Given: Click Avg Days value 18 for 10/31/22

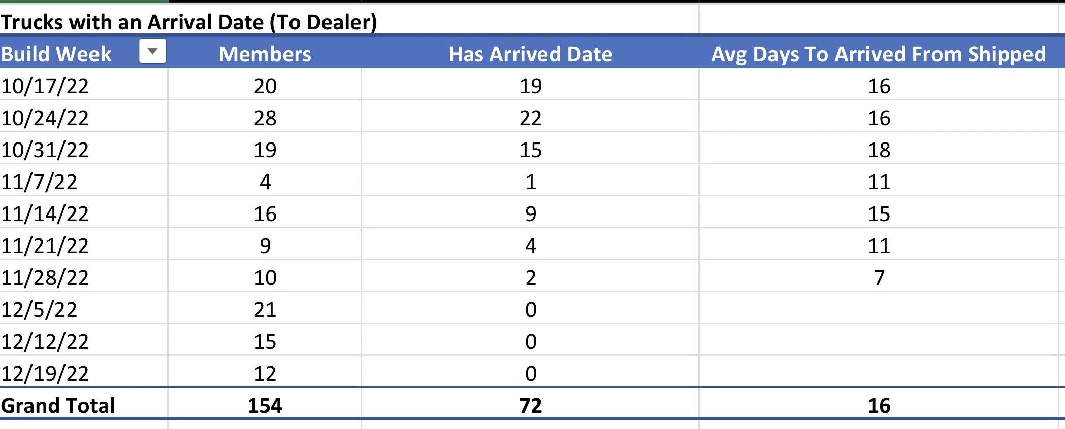Looking at the screenshot, I should 879,150.
